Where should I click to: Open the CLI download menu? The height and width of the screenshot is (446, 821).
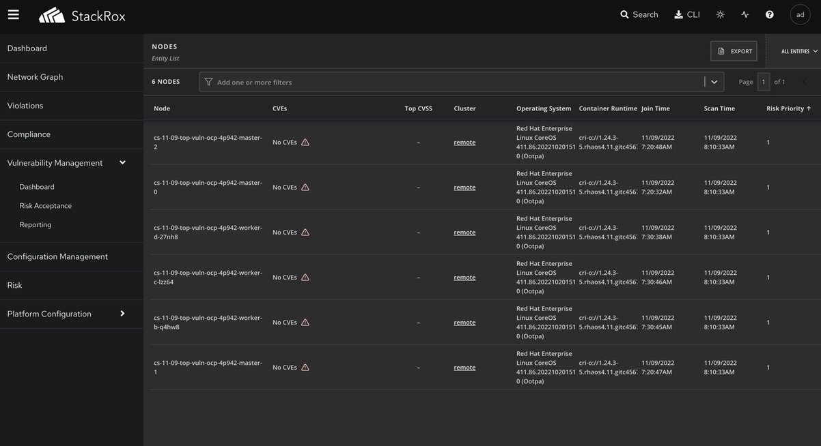[x=687, y=14]
